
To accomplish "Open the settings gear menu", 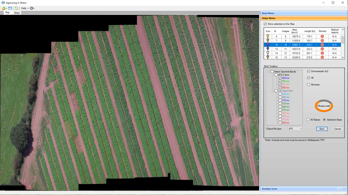I will (x=32, y=8).
